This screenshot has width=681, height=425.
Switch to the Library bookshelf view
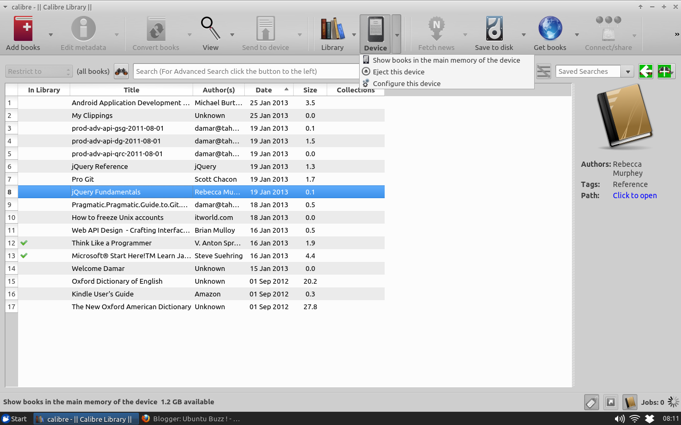333,29
